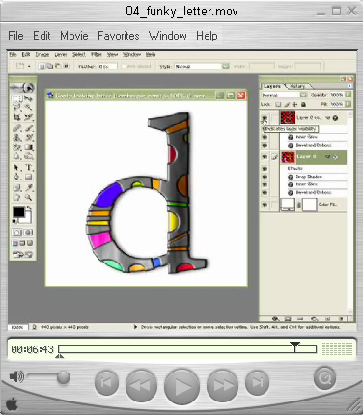This screenshot has width=363, height=415.
Task: Click the create new layer icon
Action: (x=327, y=318)
